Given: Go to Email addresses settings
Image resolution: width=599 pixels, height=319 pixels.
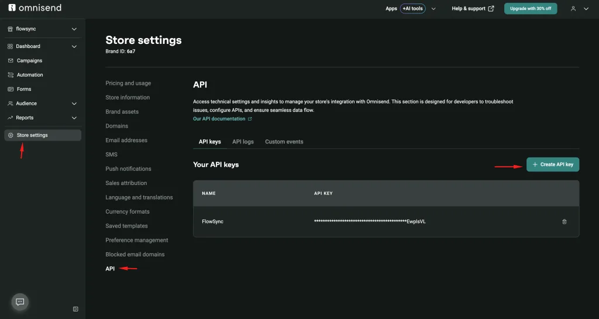Looking at the screenshot, I should point(126,140).
